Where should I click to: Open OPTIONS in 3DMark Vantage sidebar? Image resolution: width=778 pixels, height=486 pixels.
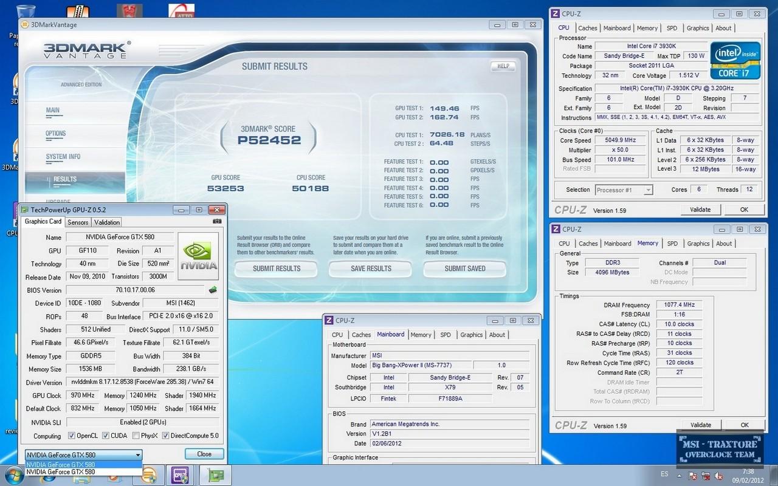[x=55, y=134]
